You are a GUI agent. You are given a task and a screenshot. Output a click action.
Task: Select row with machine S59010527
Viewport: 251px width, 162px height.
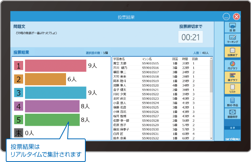[161, 116]
